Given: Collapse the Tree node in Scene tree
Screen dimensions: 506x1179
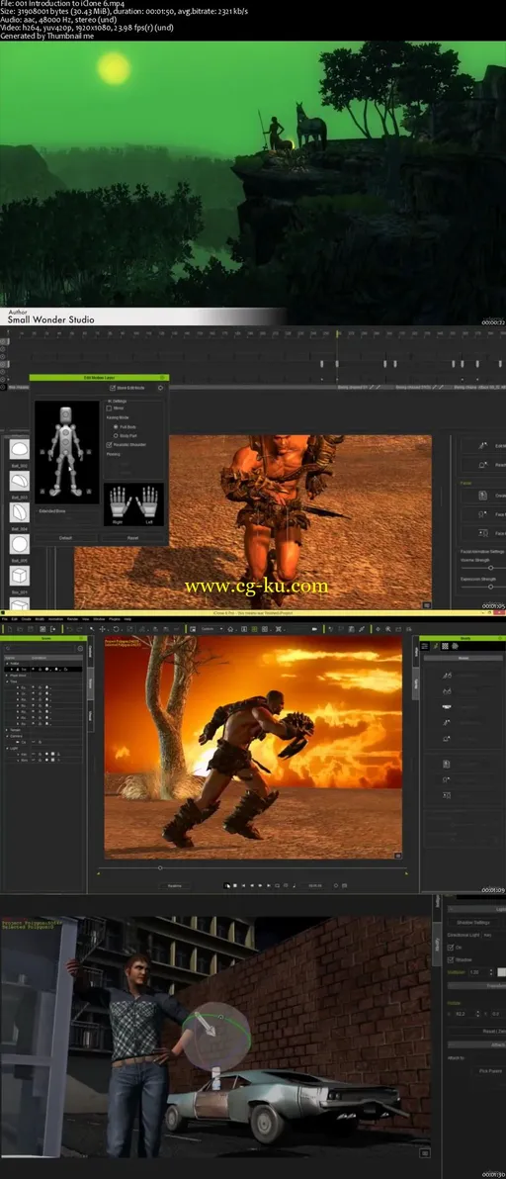Looking at the screenshot, I should 6,681.
